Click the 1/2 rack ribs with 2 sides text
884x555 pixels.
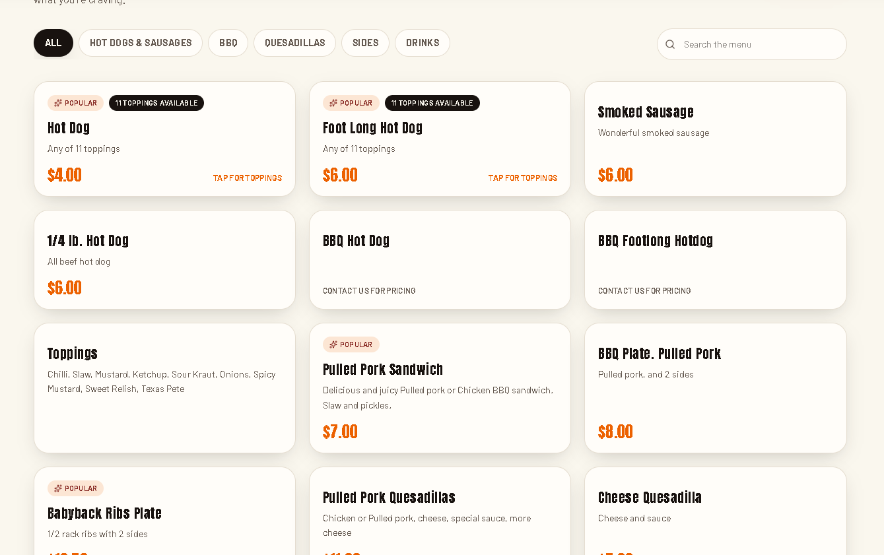[x=98, y=535]
